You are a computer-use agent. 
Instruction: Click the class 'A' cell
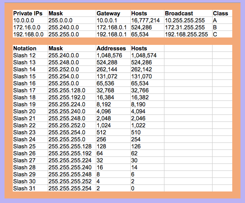(222, 20)
